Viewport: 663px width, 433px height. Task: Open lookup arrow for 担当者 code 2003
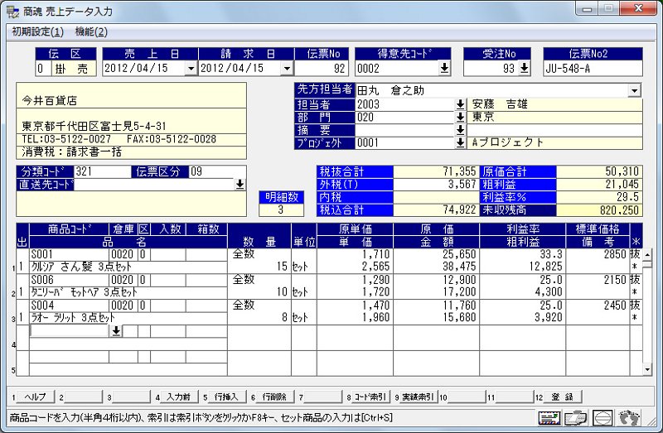pyautogui.click(x=460, y=104)
